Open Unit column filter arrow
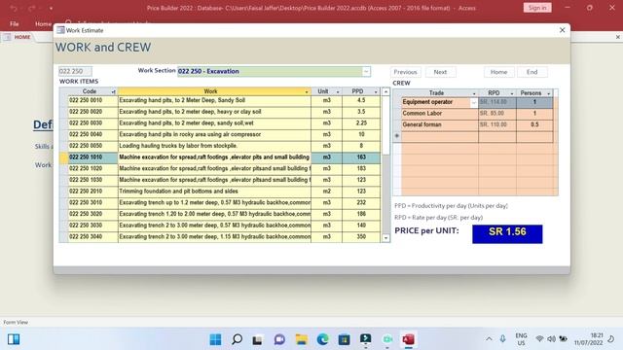 tap(338, 91)
